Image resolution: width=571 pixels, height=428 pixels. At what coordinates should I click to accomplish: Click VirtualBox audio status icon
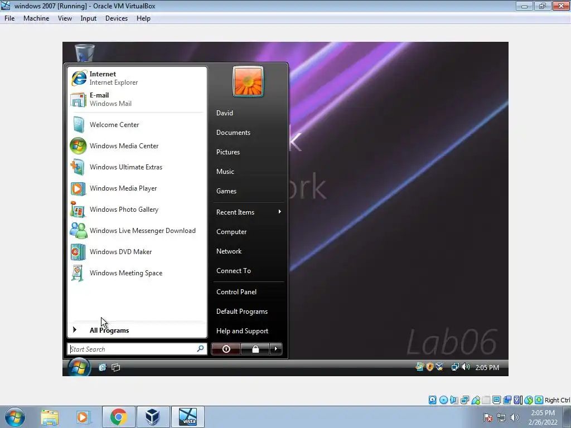pos(454,400)
